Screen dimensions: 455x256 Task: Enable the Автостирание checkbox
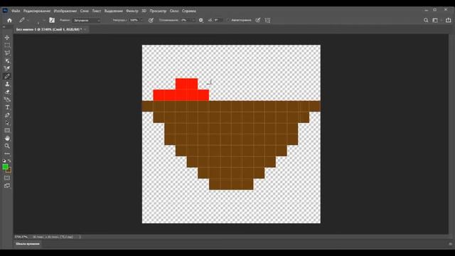[x=227, y=21]
